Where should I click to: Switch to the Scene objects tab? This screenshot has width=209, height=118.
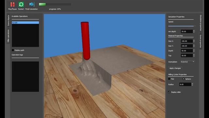[8, 20]
